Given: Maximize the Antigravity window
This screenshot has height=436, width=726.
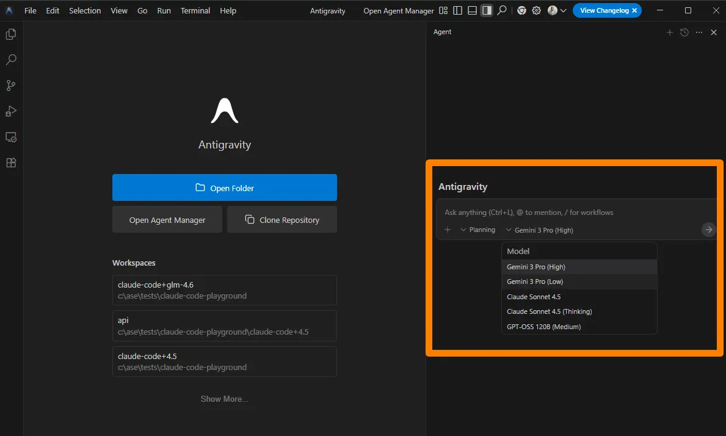Looking at the screenshot, I should 688,10.
